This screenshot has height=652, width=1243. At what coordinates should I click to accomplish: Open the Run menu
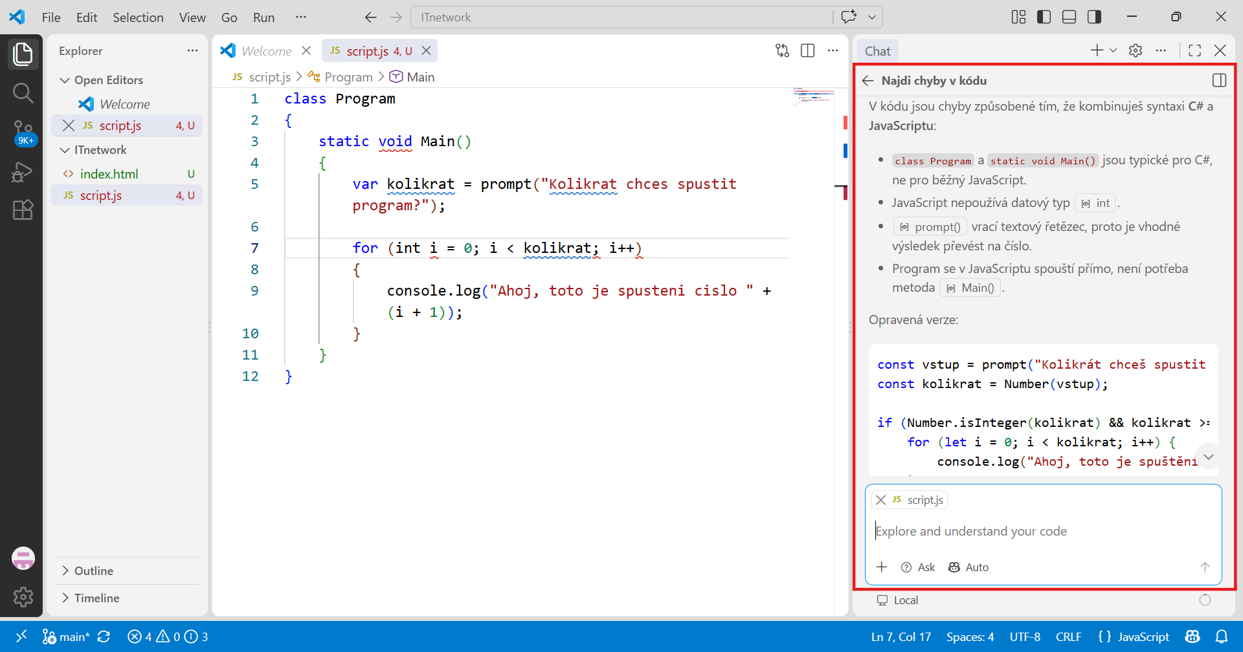pos(263,17)
